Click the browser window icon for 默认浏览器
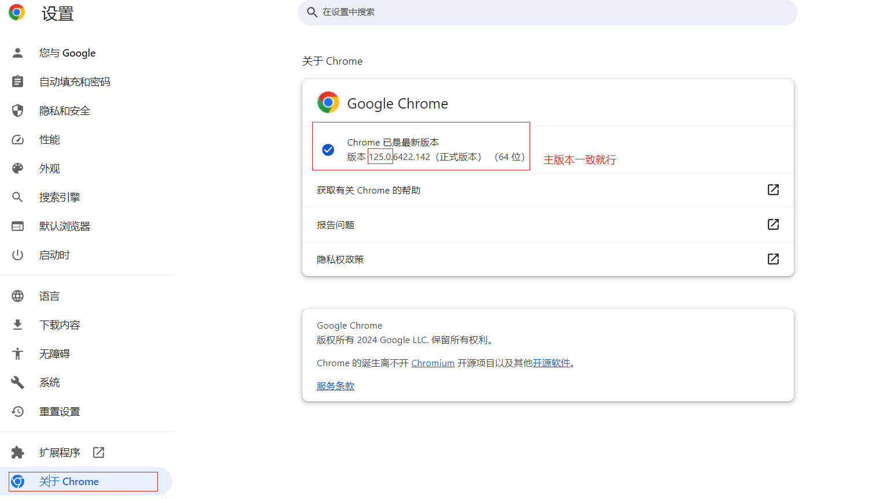Screen dimensions: 884x499 click(x=18, y=226)
